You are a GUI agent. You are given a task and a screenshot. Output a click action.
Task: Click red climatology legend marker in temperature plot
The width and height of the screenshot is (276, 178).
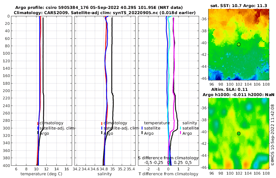[38, 123]
